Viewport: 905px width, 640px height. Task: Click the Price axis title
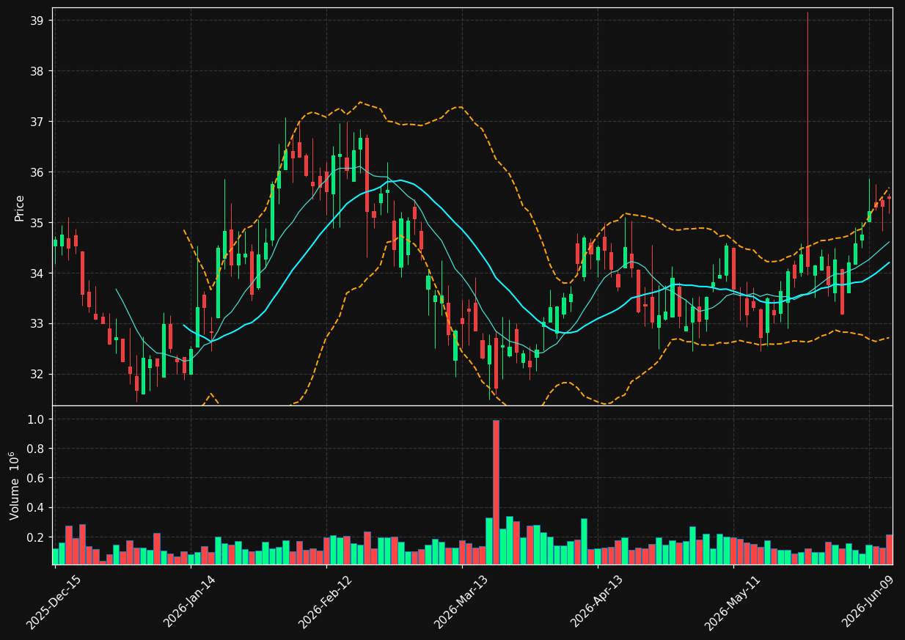20,207
